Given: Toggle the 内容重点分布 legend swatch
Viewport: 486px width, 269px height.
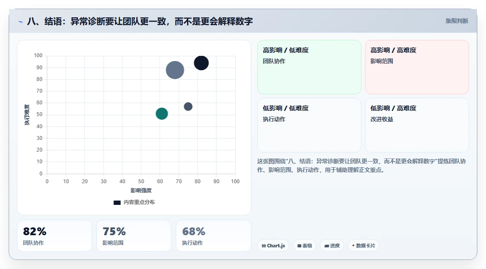Looking at the screenshot, I should coord(117,202).
